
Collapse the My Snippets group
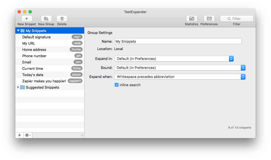tap(18, 30)
